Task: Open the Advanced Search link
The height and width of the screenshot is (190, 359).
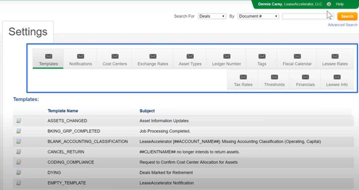Action: click(x=342, y=25)
